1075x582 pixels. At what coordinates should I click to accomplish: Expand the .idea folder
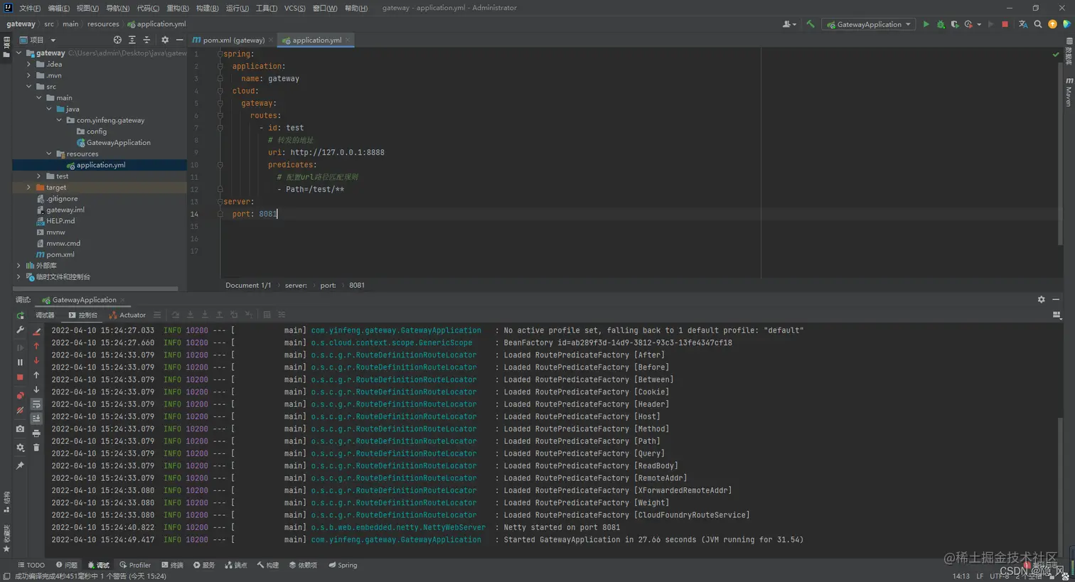[29, 64]
